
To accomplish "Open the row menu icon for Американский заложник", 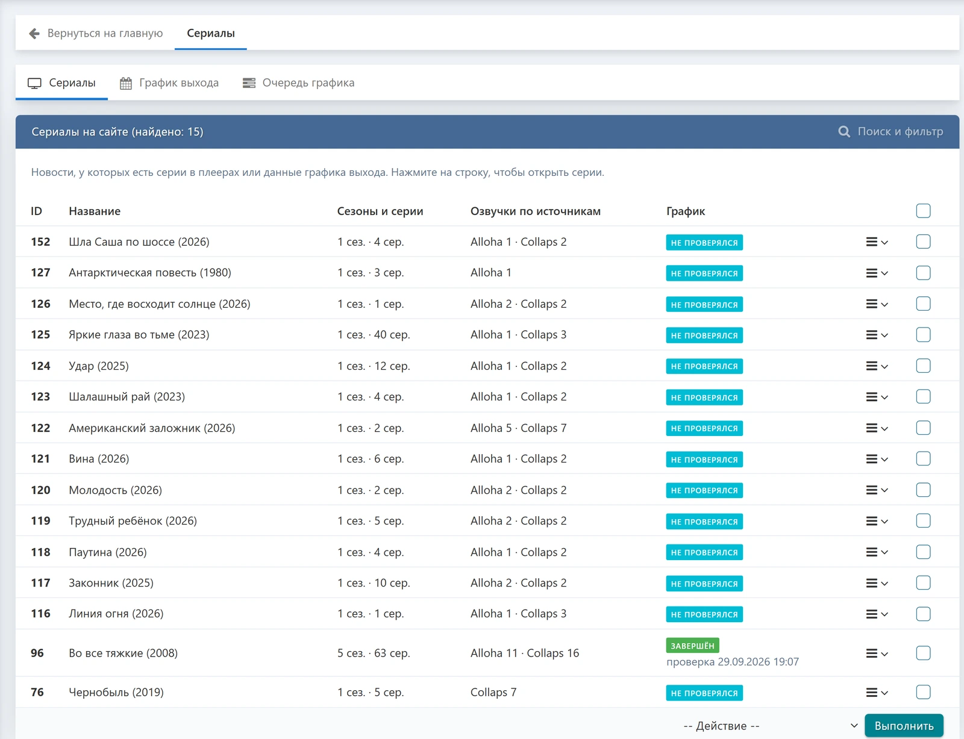I will click(877, 428).
